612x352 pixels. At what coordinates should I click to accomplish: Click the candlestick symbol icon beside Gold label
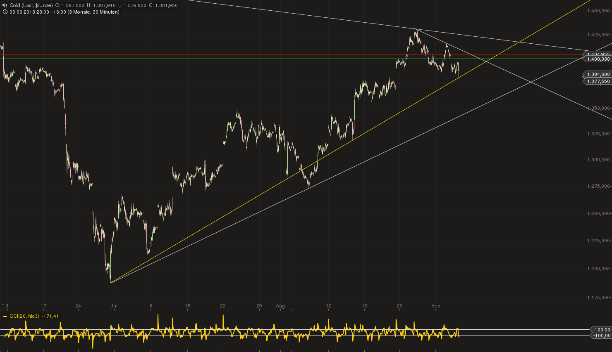[4, 4]
